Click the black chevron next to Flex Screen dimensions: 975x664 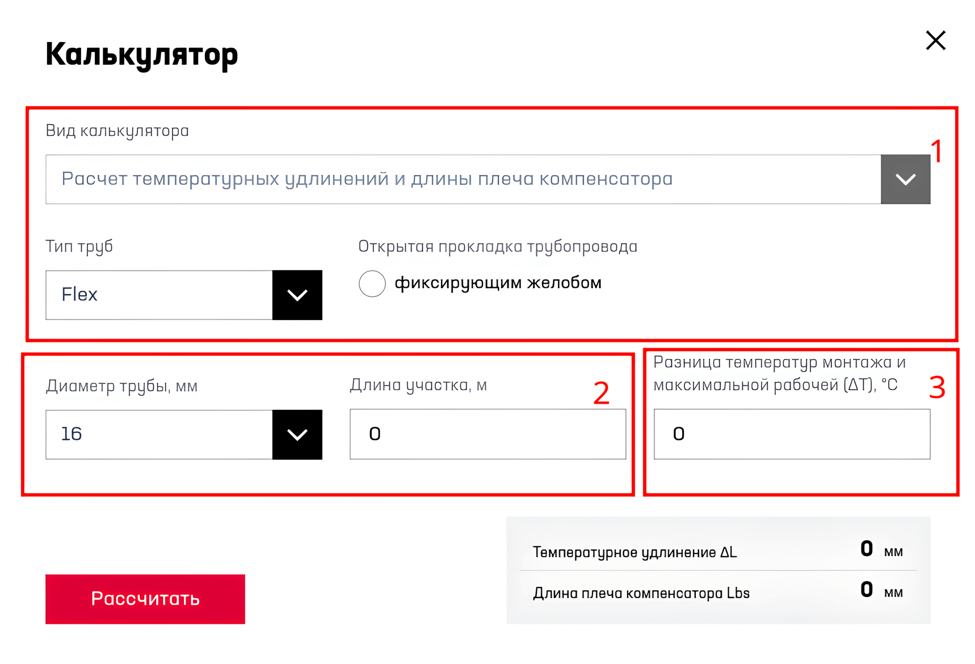coord(297,295)
